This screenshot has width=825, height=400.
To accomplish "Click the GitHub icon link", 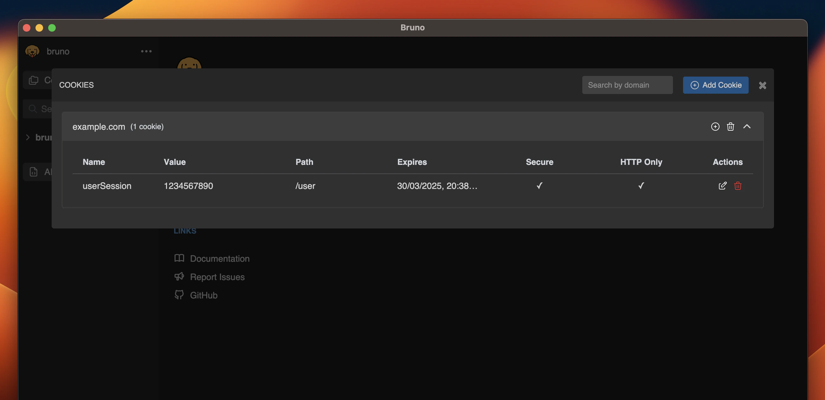I will [179, 295].
